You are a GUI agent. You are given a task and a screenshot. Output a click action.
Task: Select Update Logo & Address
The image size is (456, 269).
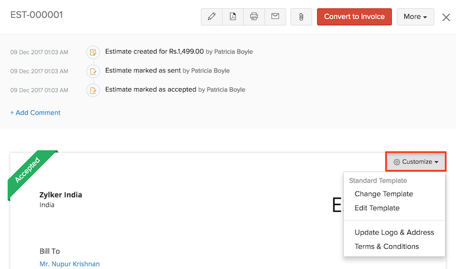click(394, 233)
